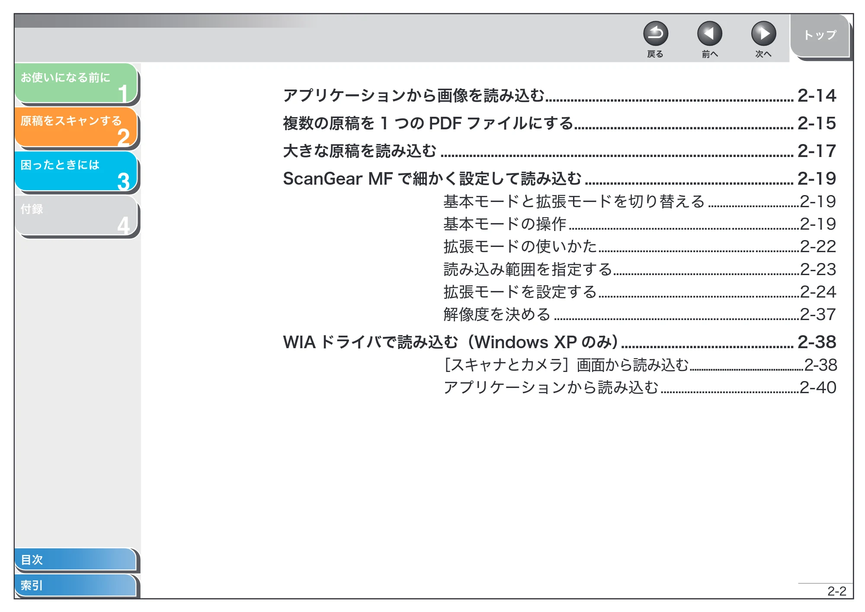Select chapter 1 お使いになる前に tab
Image resolution: width=865 pixels, height=612 pixels.
click(x=77, y=83)
